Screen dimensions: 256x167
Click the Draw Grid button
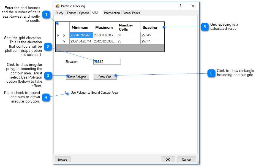click(105, 77)
